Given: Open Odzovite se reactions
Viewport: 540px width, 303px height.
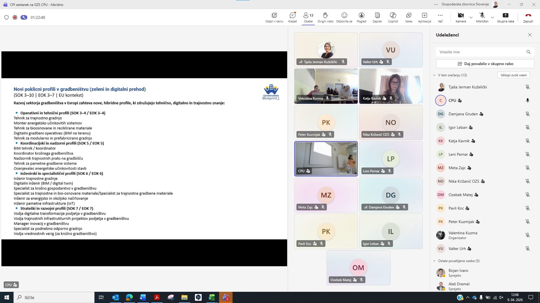Looking at the screenshot, I should click(x=344, y=17).
